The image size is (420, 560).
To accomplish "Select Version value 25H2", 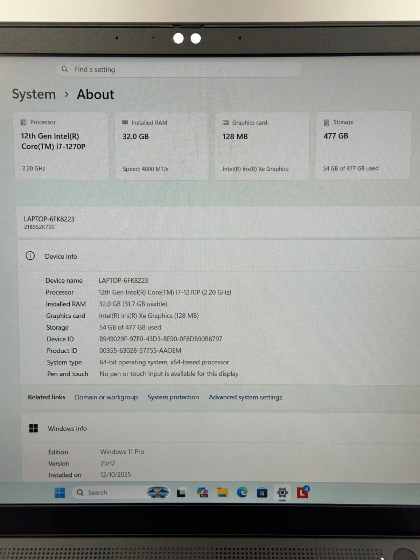I will pos(108,463).
